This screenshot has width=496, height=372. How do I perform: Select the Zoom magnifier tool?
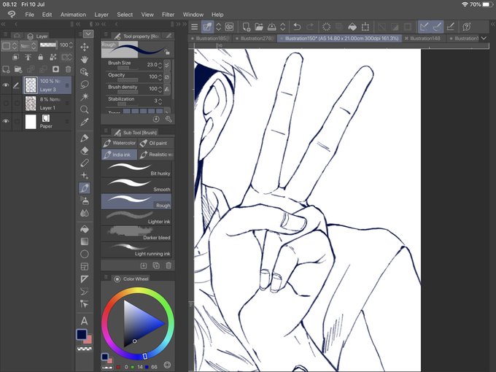pos(85,109)
